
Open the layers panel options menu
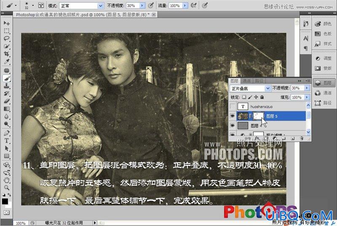coord(308,81)
